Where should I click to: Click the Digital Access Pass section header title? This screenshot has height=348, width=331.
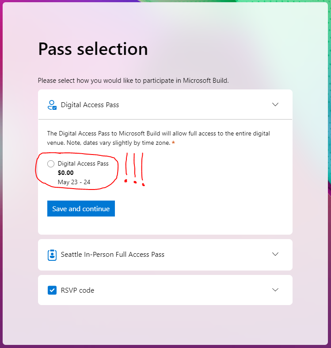point(90,105)
